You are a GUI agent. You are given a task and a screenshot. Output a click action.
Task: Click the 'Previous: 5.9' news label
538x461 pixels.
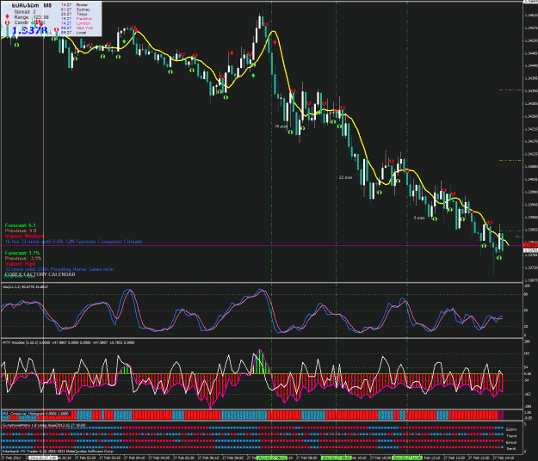21,230
